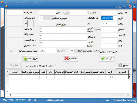Click the application icon in dialog title bar

pyautogui.click(x=6, y=6)
